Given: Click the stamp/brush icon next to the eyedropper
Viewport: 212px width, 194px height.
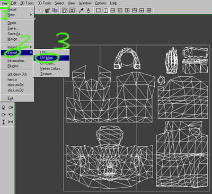Looking at the screenshot, I should (89, 11).
